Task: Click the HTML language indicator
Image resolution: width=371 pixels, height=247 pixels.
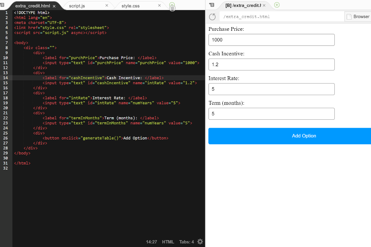Action: pyautogui.click(x=168, y=242)
